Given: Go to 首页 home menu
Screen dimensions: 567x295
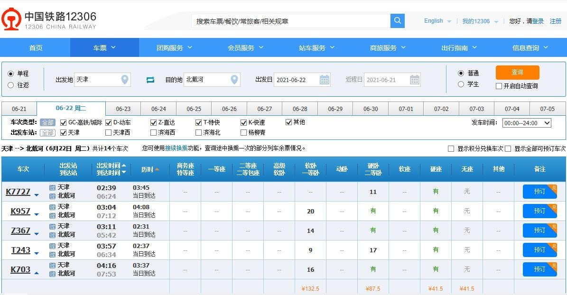Looking at the screenshot, I should [x=36, y=47].
